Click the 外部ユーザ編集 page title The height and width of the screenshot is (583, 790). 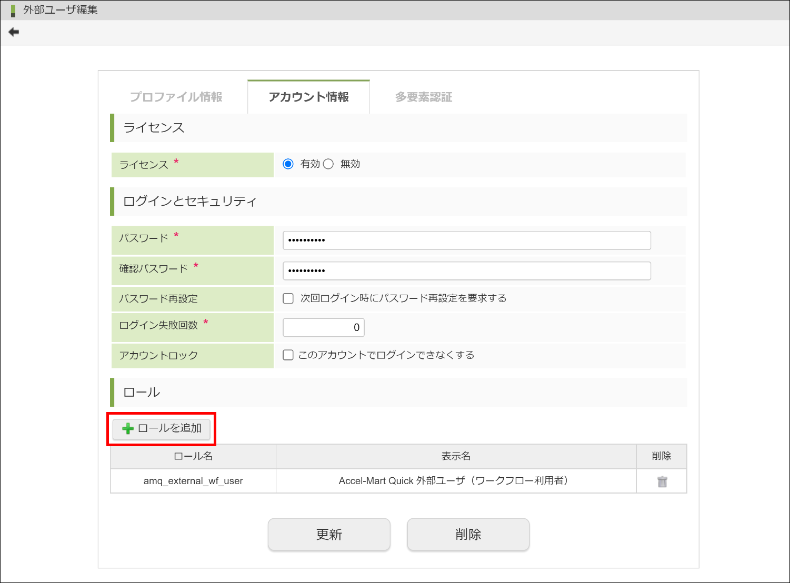(x=61, y=10)
